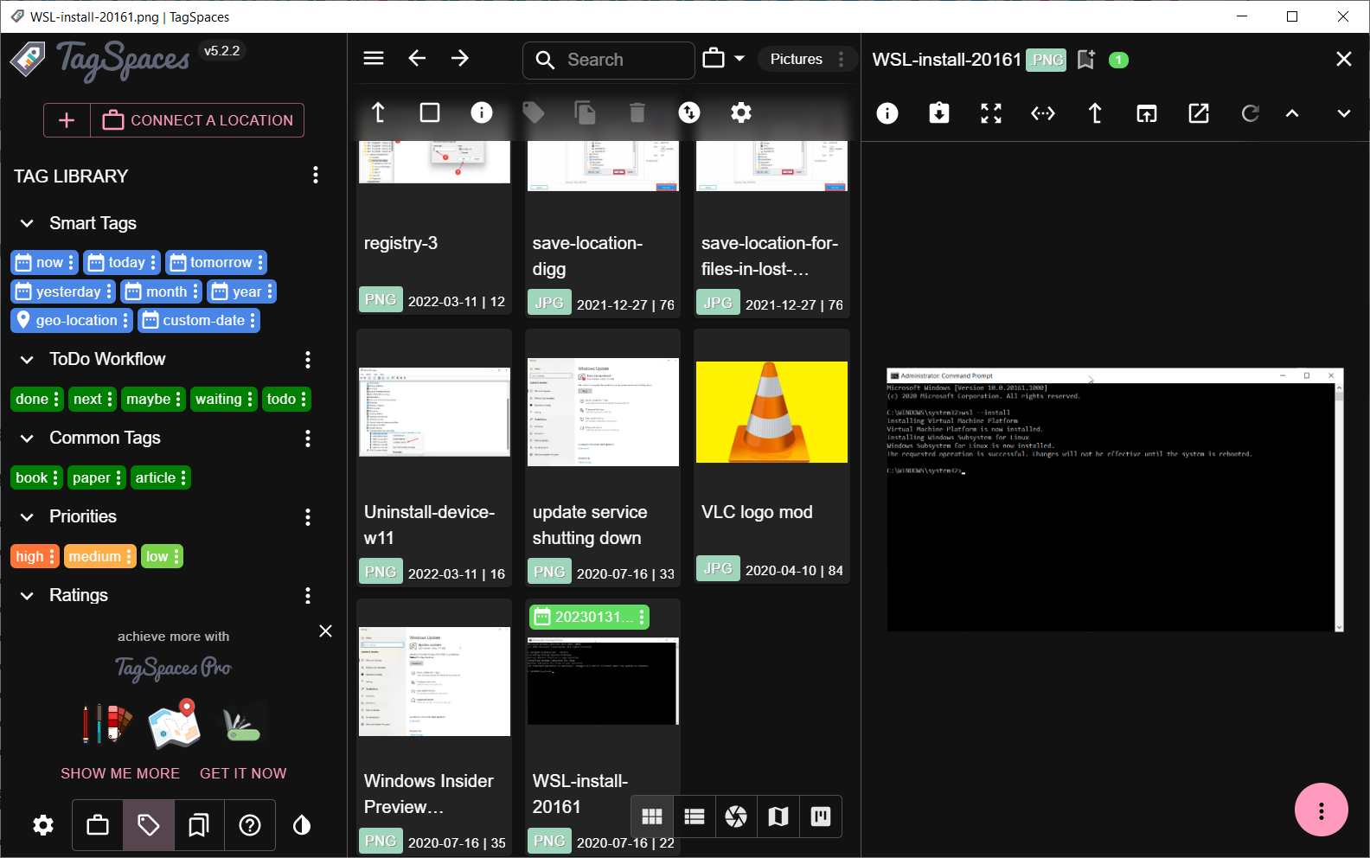Open the previous file with up chevron

point(1292,113)
